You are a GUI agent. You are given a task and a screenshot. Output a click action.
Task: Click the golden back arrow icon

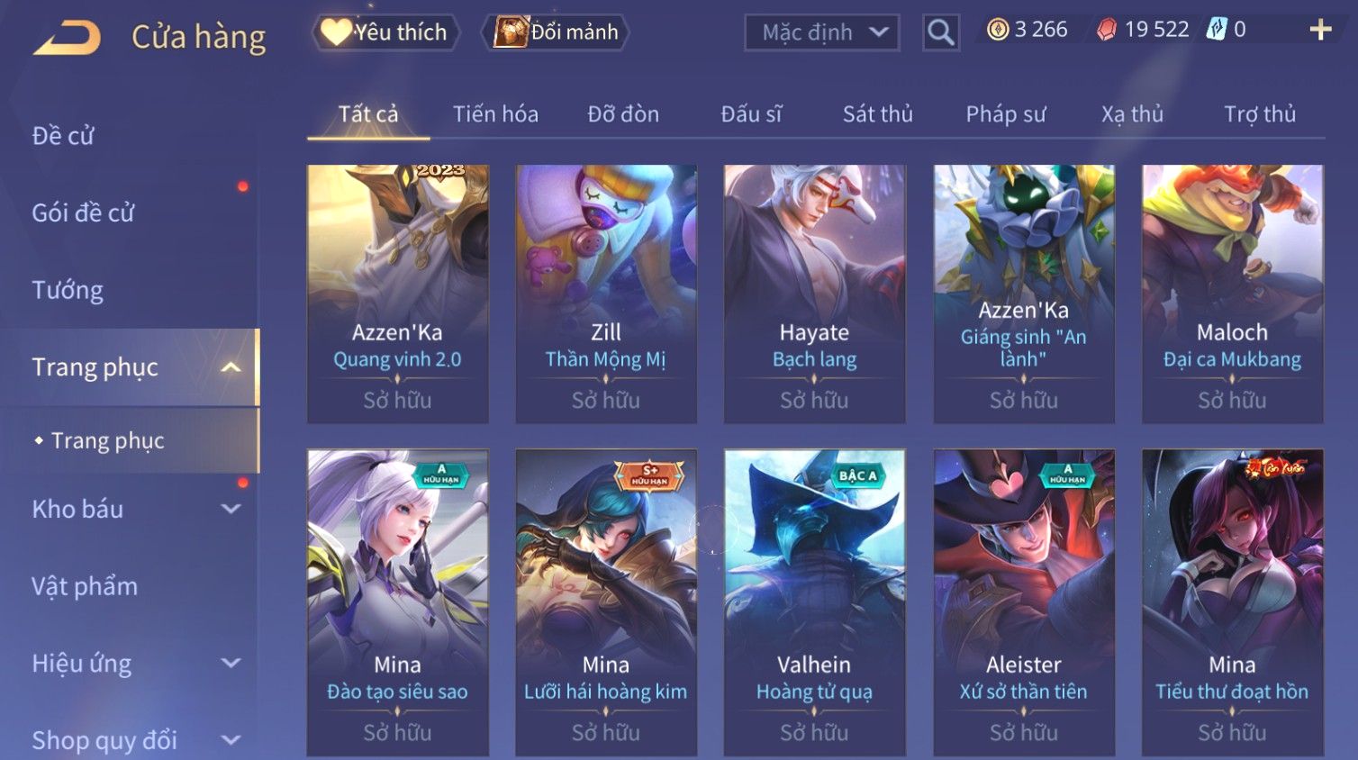68,37
